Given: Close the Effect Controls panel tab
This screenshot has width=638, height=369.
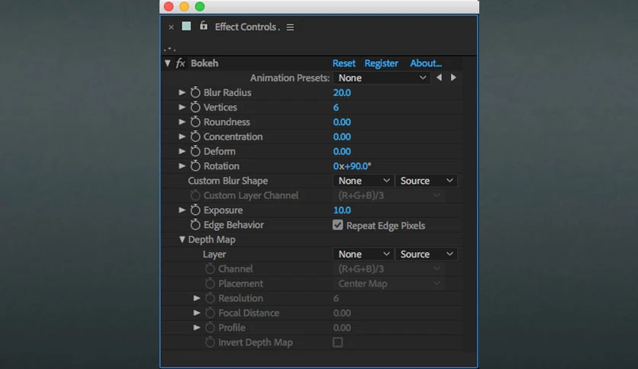Looking at the screenshot, I should click(x=171, y=27).
